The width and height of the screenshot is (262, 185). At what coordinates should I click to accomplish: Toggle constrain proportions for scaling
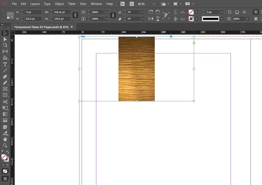[x=113, y=15]
